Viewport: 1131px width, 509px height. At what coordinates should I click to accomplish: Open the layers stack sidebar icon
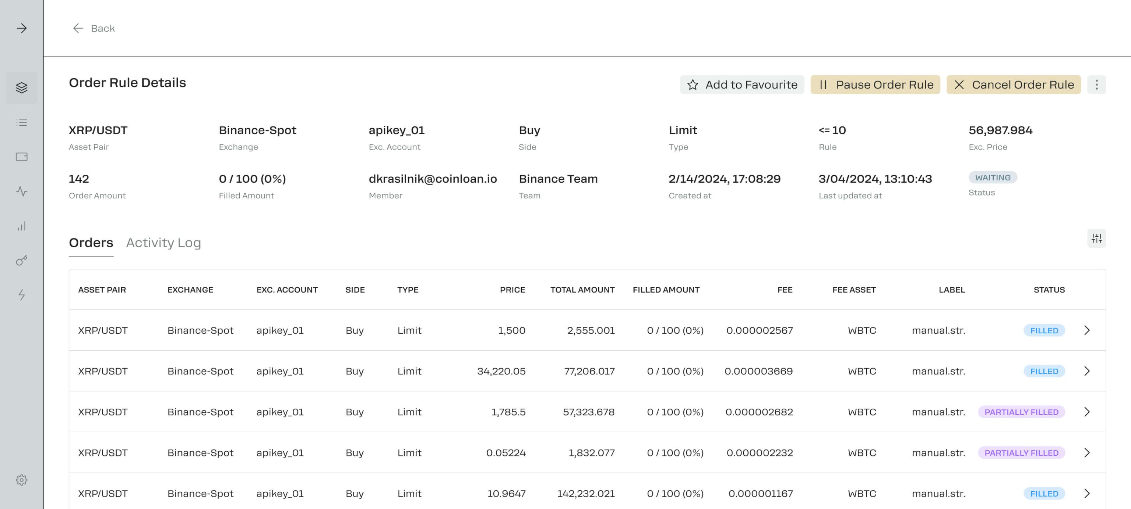(x=21, y=88)
